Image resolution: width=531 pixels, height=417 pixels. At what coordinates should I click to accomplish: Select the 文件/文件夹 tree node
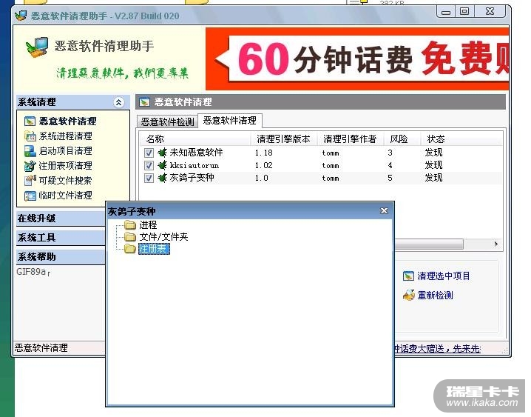click(x=163, y=236)
